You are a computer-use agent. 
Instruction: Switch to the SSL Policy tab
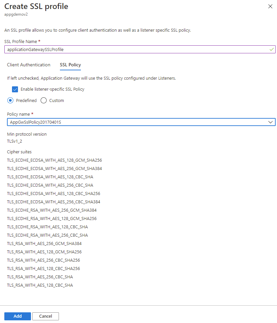point(70,65)
